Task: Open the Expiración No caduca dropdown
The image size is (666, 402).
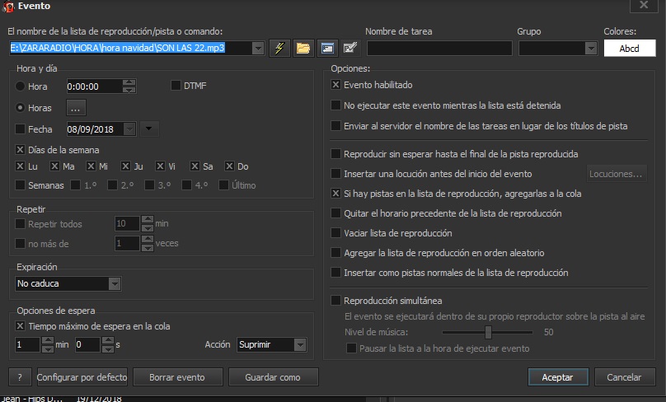Action: (x=115, y=283)
